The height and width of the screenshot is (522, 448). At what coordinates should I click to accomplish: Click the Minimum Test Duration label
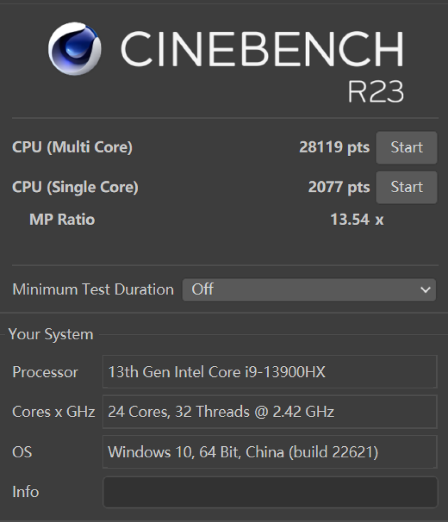(x=93, y=289)
